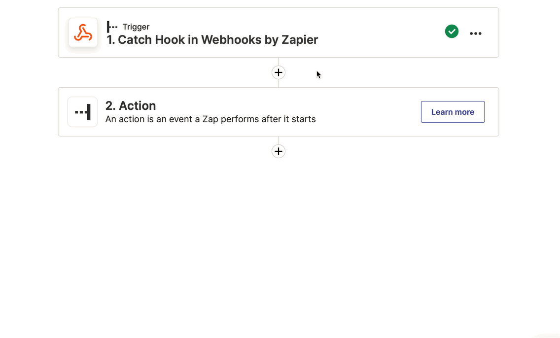Click the Trigger label text
The height and width of the screenshot is (338, 560).
point(136,27)
